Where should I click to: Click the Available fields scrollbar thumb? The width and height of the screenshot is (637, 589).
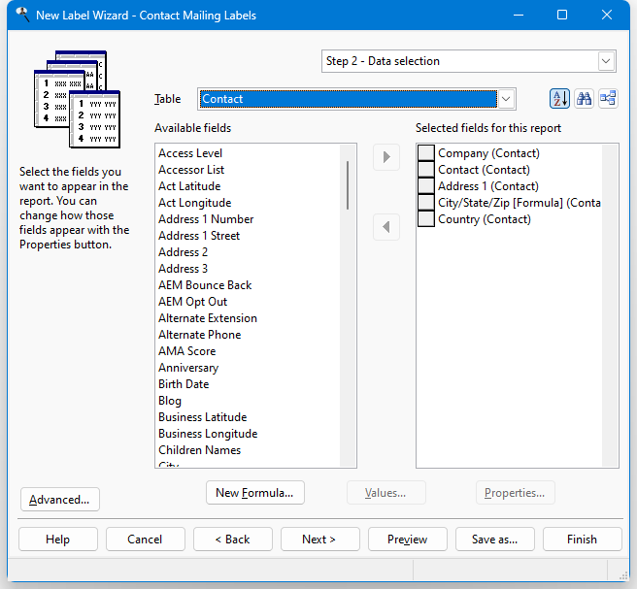click(x=348, y=185)
